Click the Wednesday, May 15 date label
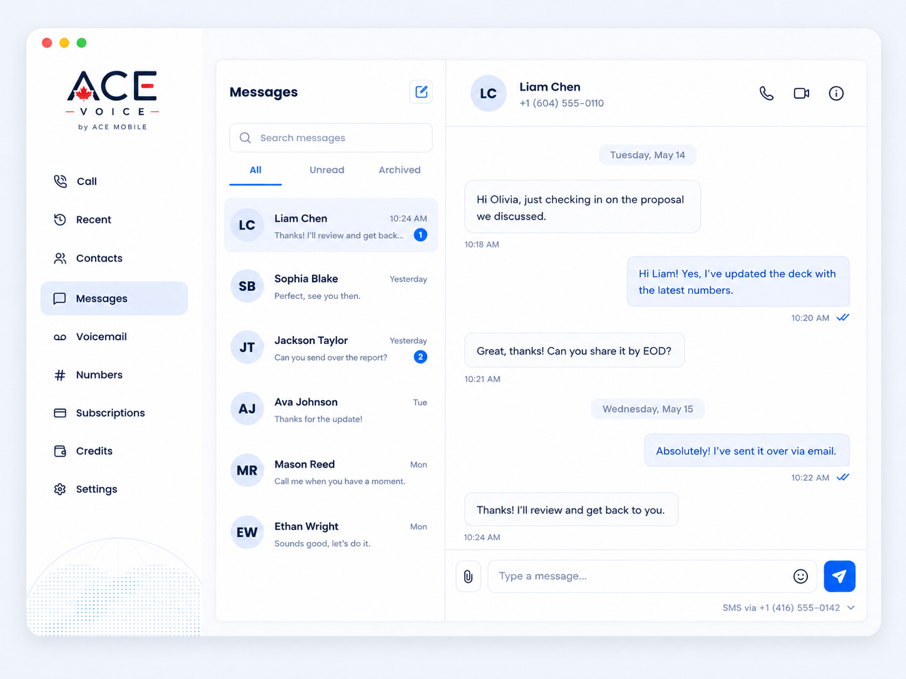Viewport: 906px width, 679px height. pyautogui.click(x=648, y=409)
